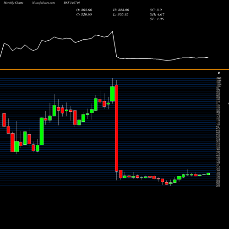Screen dimensions: 229x229
Task: Click the giant red crash candlestick
Action: click(116, 128)
